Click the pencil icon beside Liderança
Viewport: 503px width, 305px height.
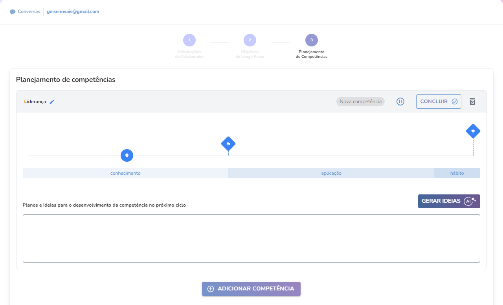(x=52, y=102)
